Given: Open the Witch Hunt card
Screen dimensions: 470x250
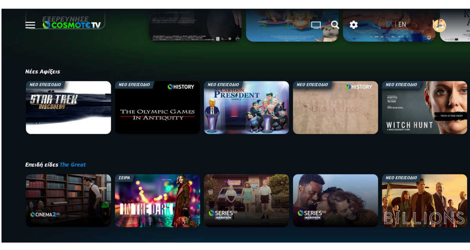Looking at the screenshot, I should pos(425,108).
